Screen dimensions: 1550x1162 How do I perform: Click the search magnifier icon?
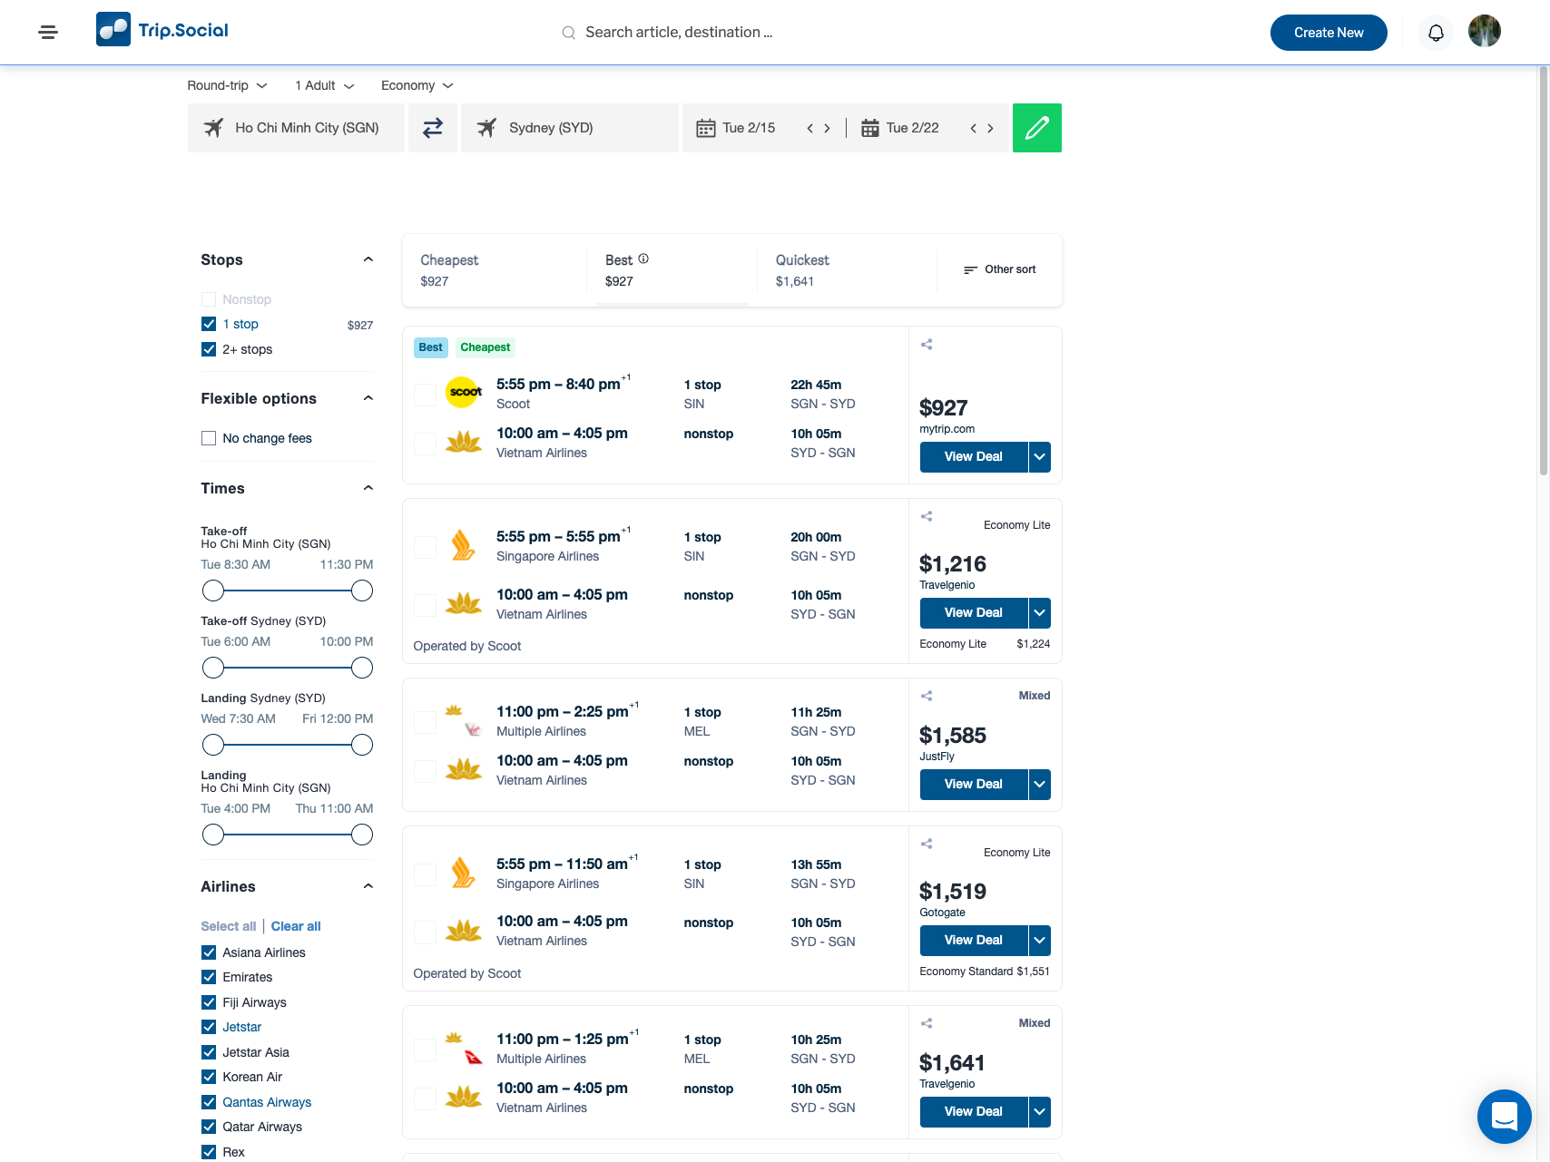click(569, 33)
